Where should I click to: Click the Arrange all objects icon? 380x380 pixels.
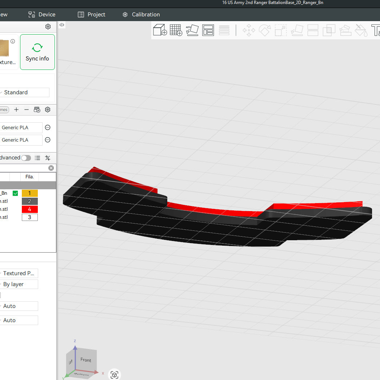pos(208,30)
